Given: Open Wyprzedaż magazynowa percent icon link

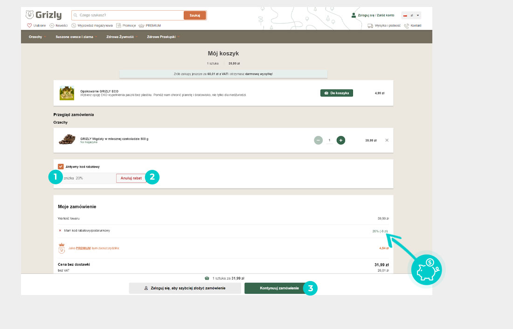Looking at the screenshot, I should click(92, 26).
